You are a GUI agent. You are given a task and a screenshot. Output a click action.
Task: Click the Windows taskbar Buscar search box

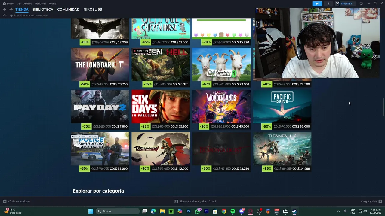pos(118,211)
